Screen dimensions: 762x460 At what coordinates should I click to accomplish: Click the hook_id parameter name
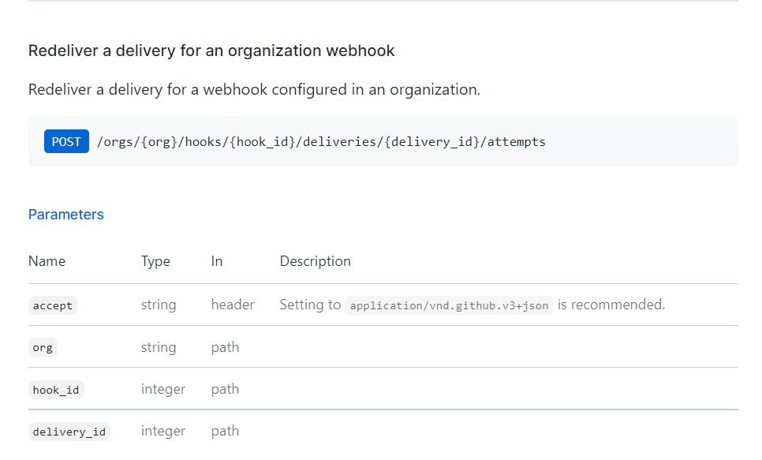[56, 390]
